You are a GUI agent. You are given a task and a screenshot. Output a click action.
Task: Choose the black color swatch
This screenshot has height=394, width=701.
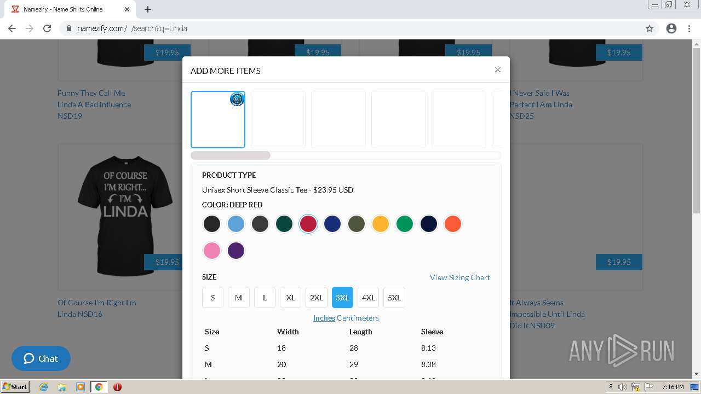(x=212, y=224)
